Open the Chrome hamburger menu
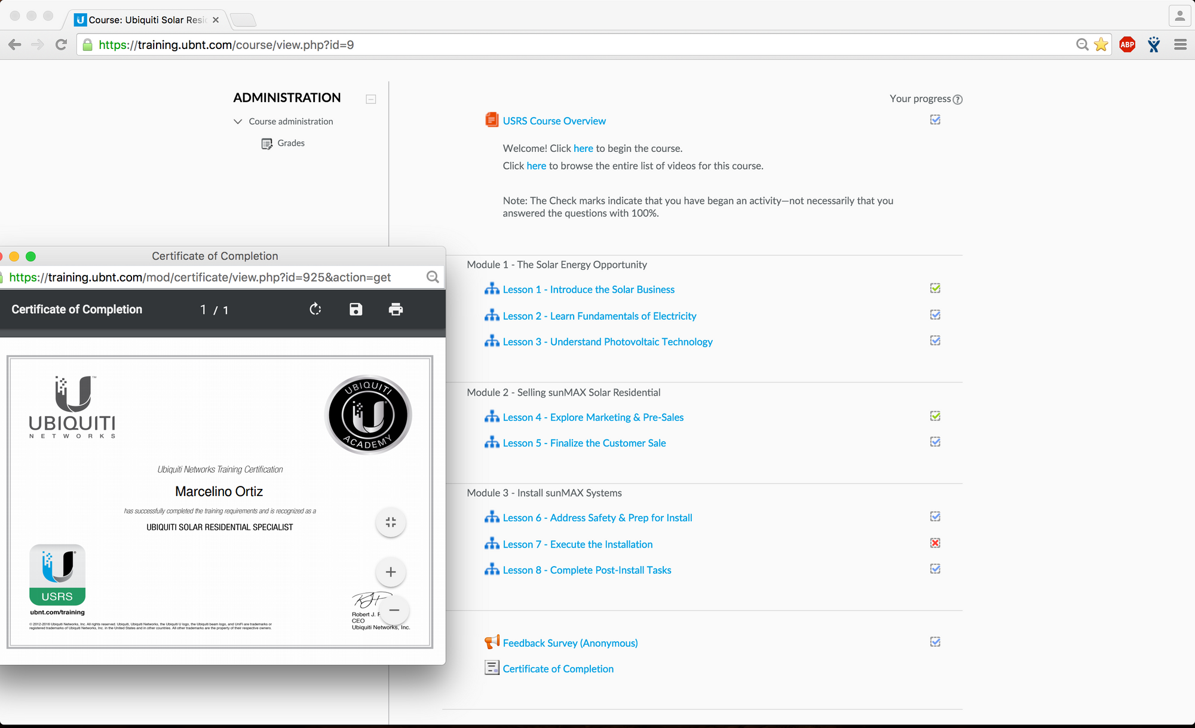Viewport: 1195px width, 728px height. [1180, 45]
